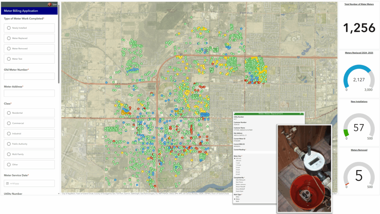Screen dimensions: 380x214
Task: Click Site Address value in popup
Action: (x=240, y=135)
